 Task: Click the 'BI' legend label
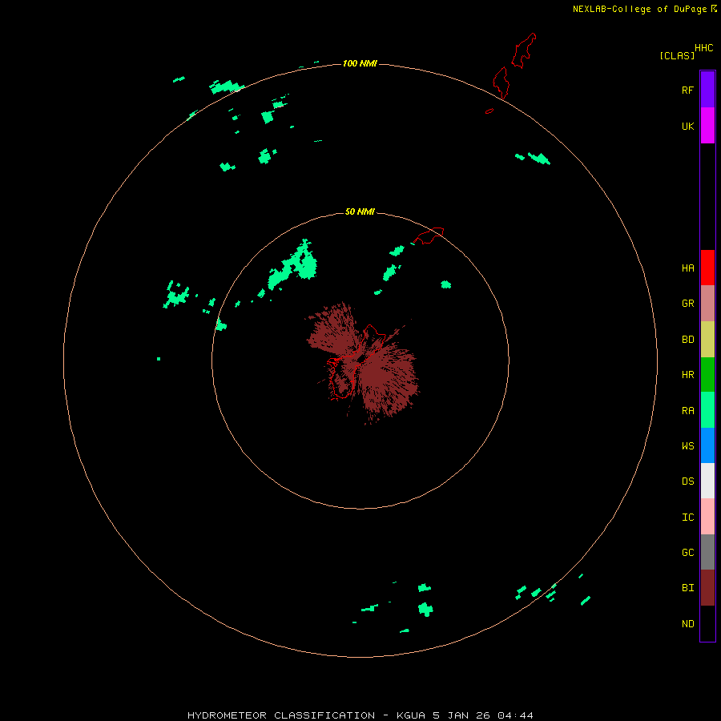[687, 588]
